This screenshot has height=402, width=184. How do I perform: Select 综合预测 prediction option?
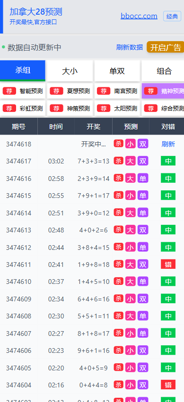click(163, 108)
